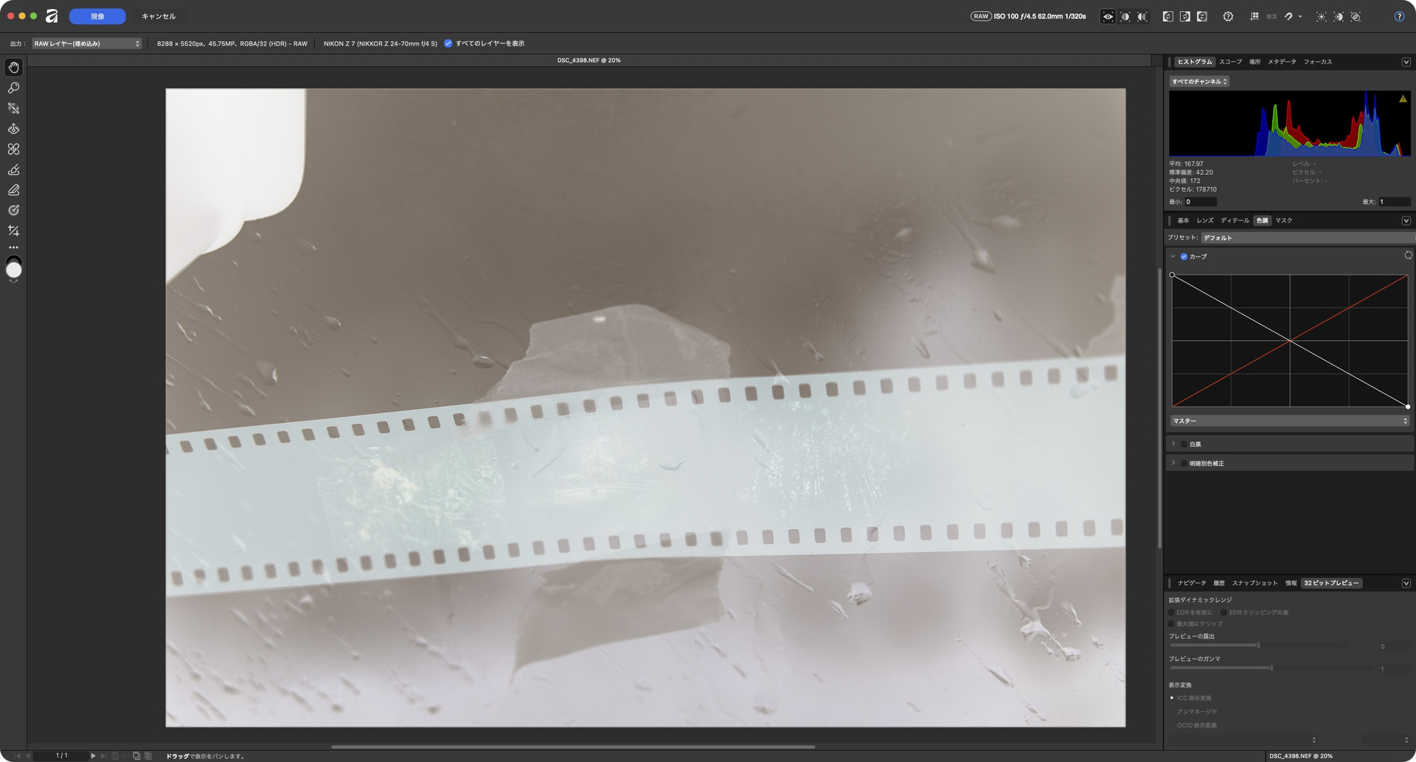Open the histogram panel options menu

point(1406,62)
